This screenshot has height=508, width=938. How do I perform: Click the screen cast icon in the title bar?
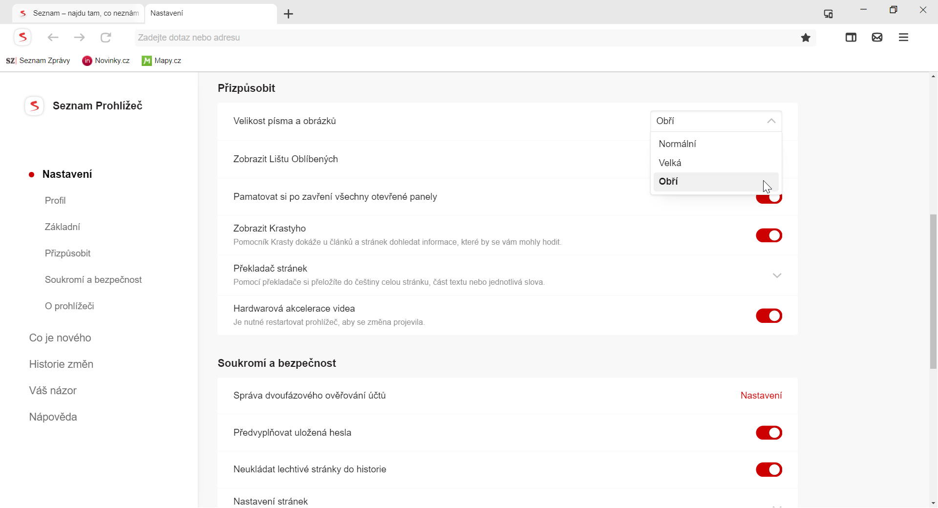click(828, 14)
